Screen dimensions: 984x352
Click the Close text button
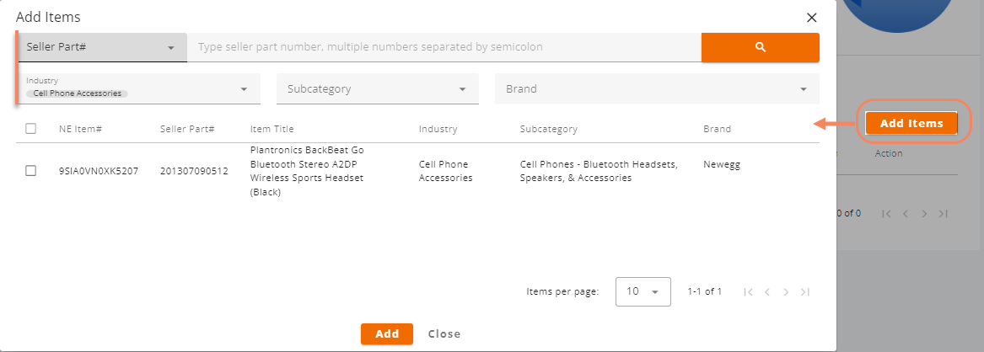444,333
